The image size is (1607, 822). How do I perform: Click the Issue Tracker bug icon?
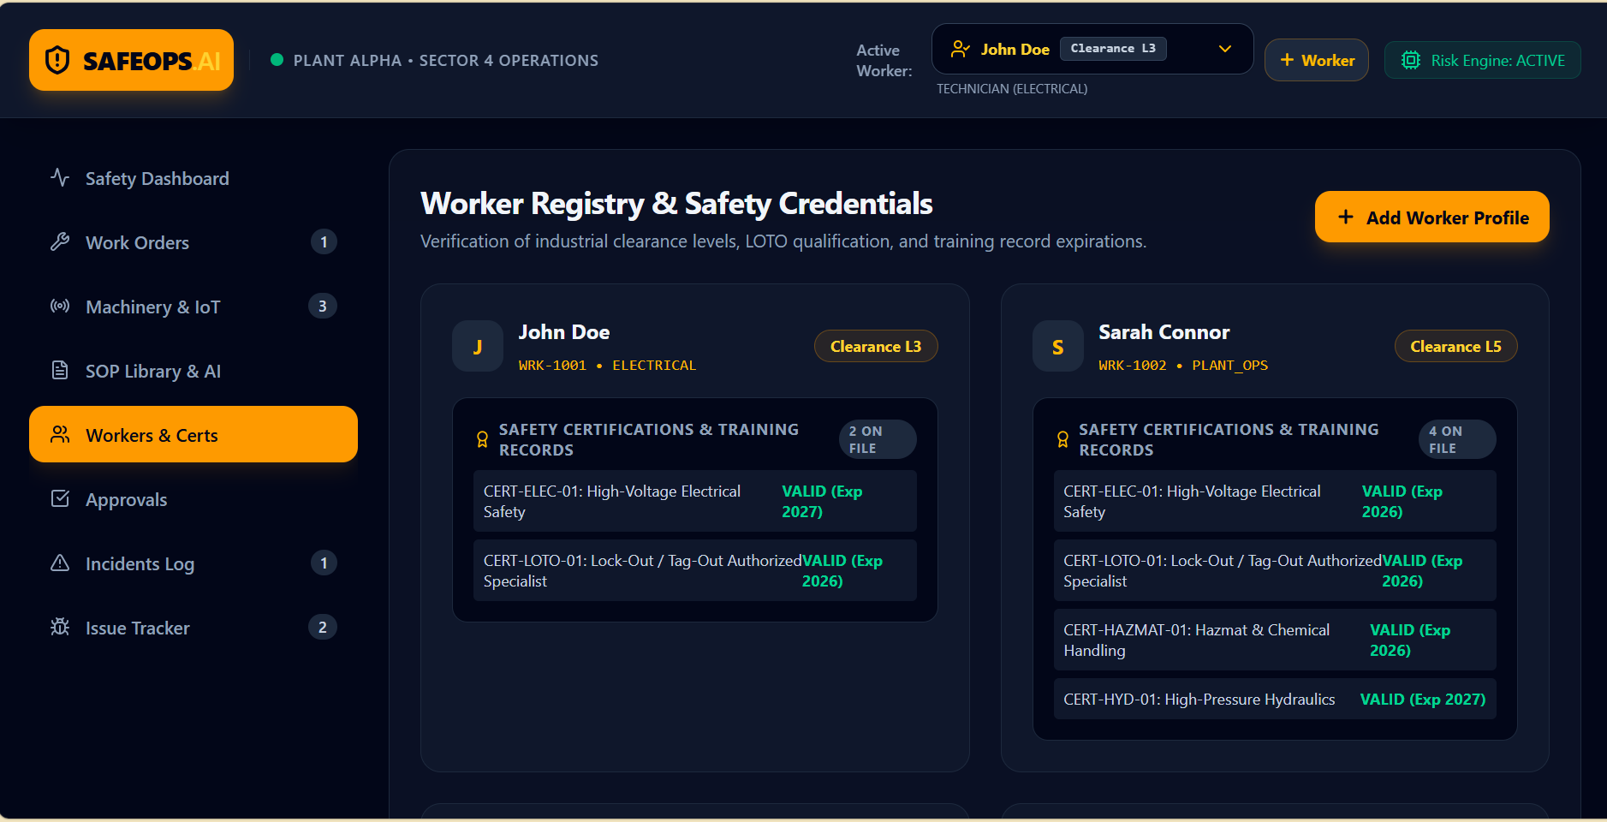click(x=60, y=627)
